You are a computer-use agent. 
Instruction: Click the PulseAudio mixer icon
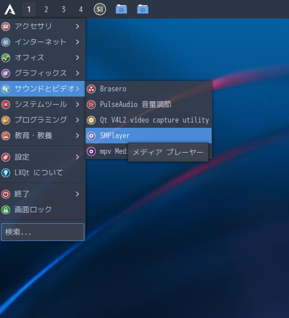point(91,105)
